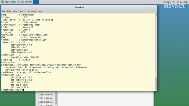The width and height of the screenshot is (189, 106).
Task: Click the clock showing Thu Jan 2, 16:17
Action: coord(180,2)
